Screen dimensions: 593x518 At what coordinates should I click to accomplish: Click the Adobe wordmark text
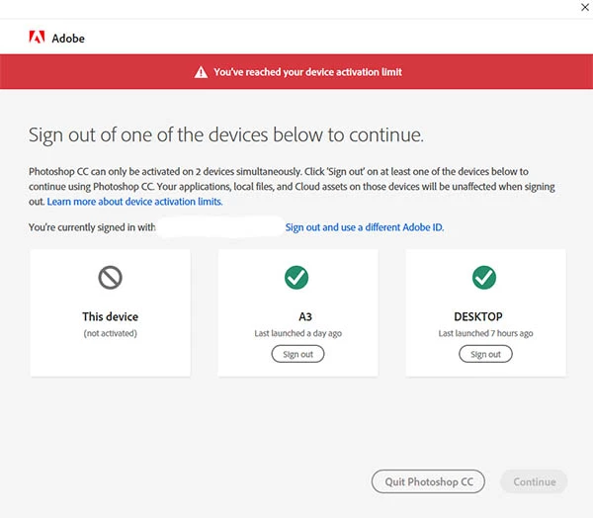click(x=68, y=39)
